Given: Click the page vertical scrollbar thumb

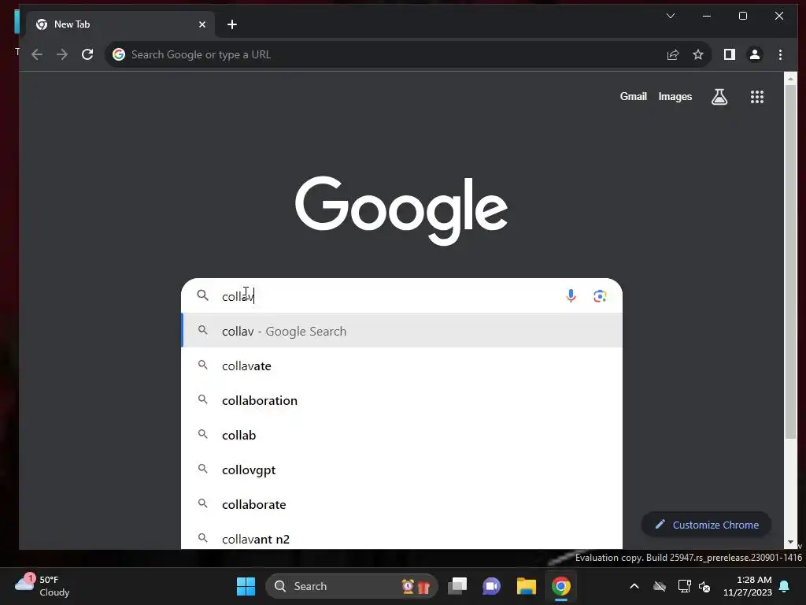Looking at the screenshot, I should [x=790, y=262].
